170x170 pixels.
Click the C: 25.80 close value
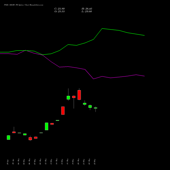coord(60,9)
